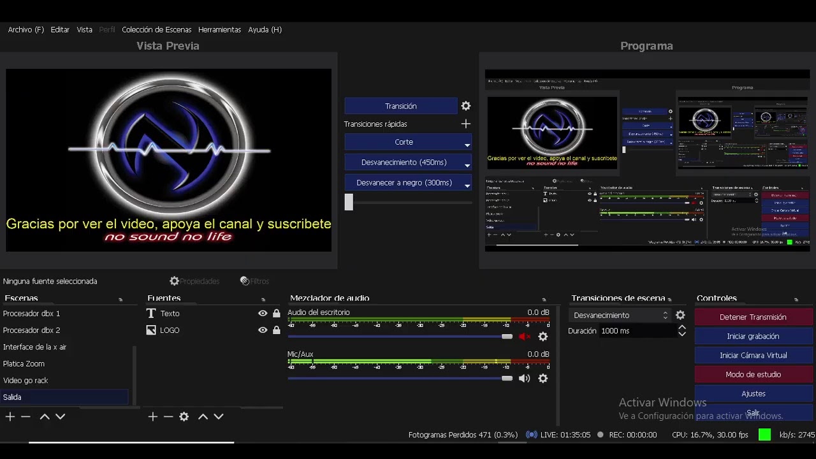Click the LIVE streaming status icon
The height and width of the screenshot is (459, 816).
click(x=531, y=435)
